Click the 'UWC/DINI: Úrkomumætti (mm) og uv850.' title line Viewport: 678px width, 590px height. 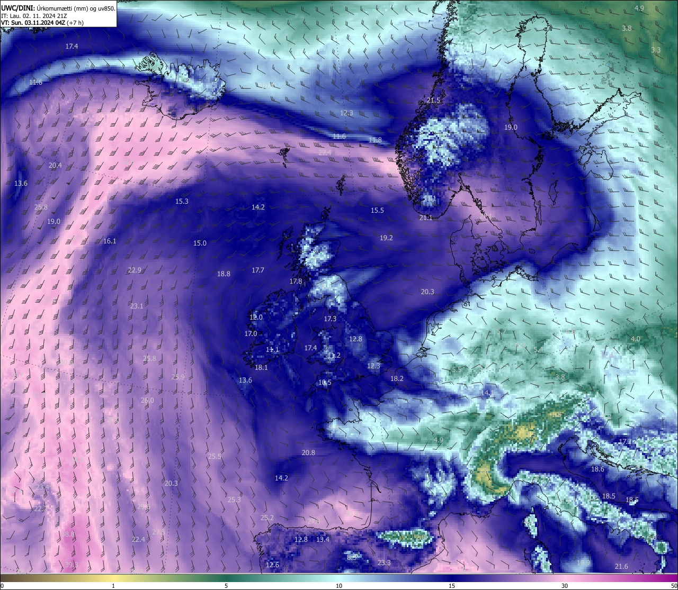pos(58,8)
